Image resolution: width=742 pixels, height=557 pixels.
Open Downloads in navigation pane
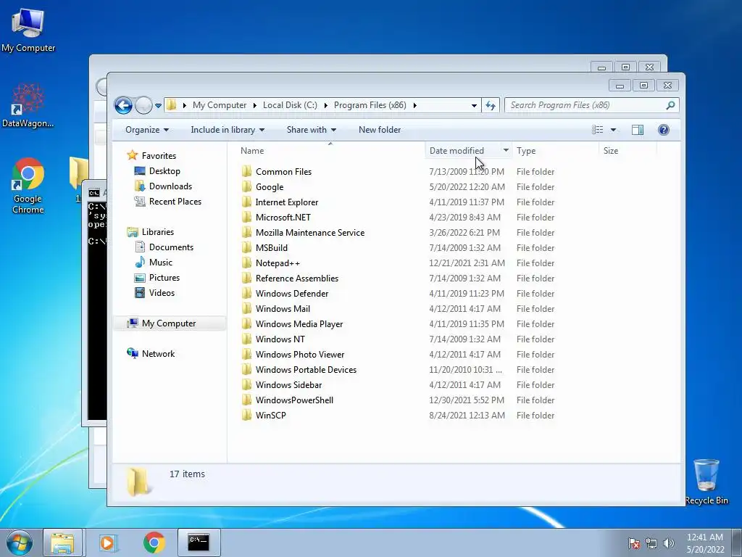click(170, 186)
